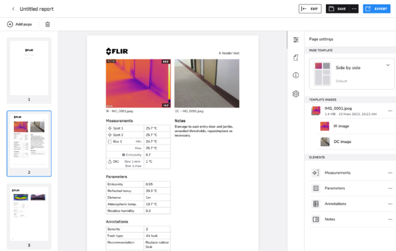The image size is (396, 251).
Task: Open more options for IMG_0001.jpeg
Action: pyautogui.click(x=390, y=111)
